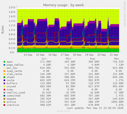Click the 'unused' legend label
The height and width of the screenshot is (114, 127).
tap(11, 86)
